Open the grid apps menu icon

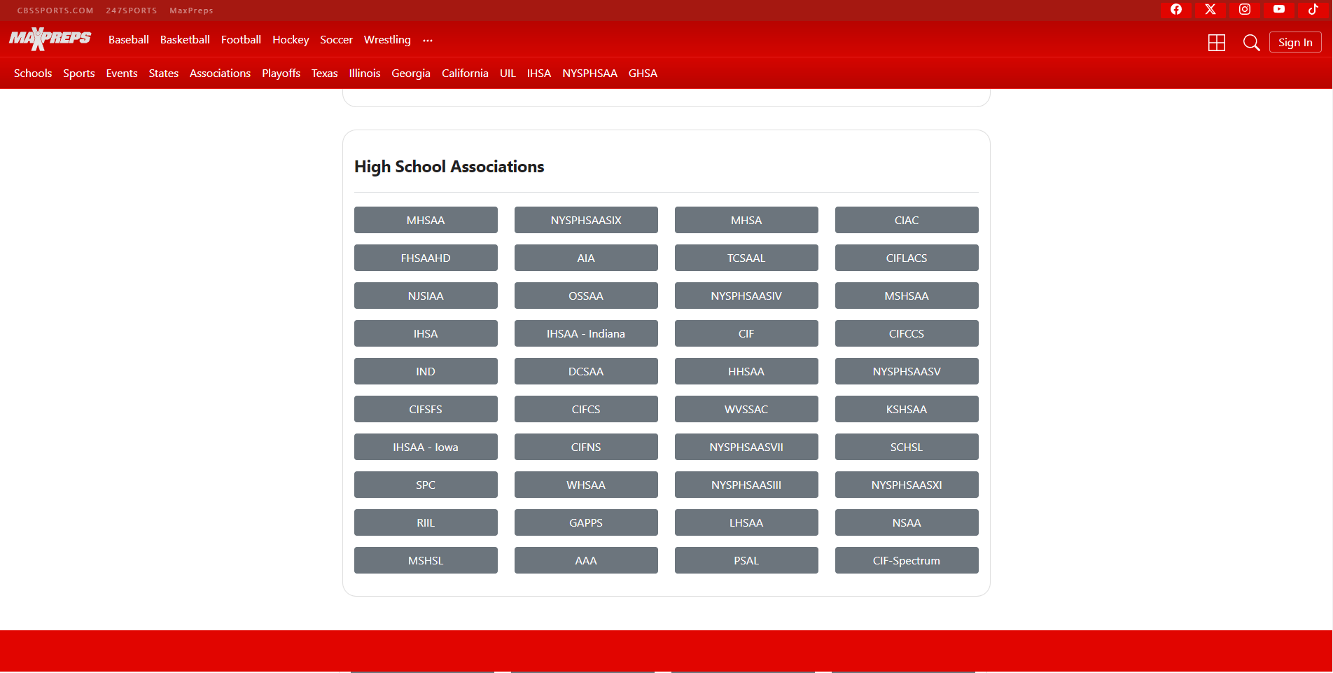[x=1217, y=43]
